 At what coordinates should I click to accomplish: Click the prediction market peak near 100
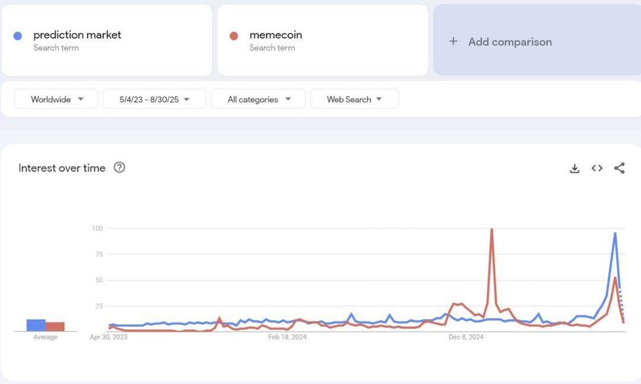coord(615,233)
